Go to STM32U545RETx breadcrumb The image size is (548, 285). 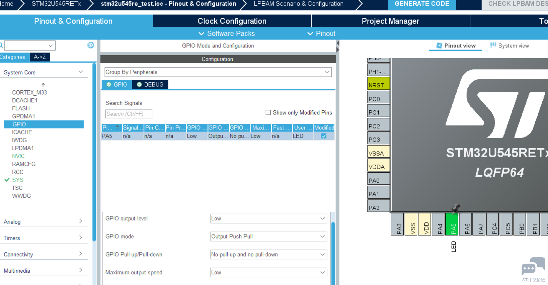click(56, 4)
